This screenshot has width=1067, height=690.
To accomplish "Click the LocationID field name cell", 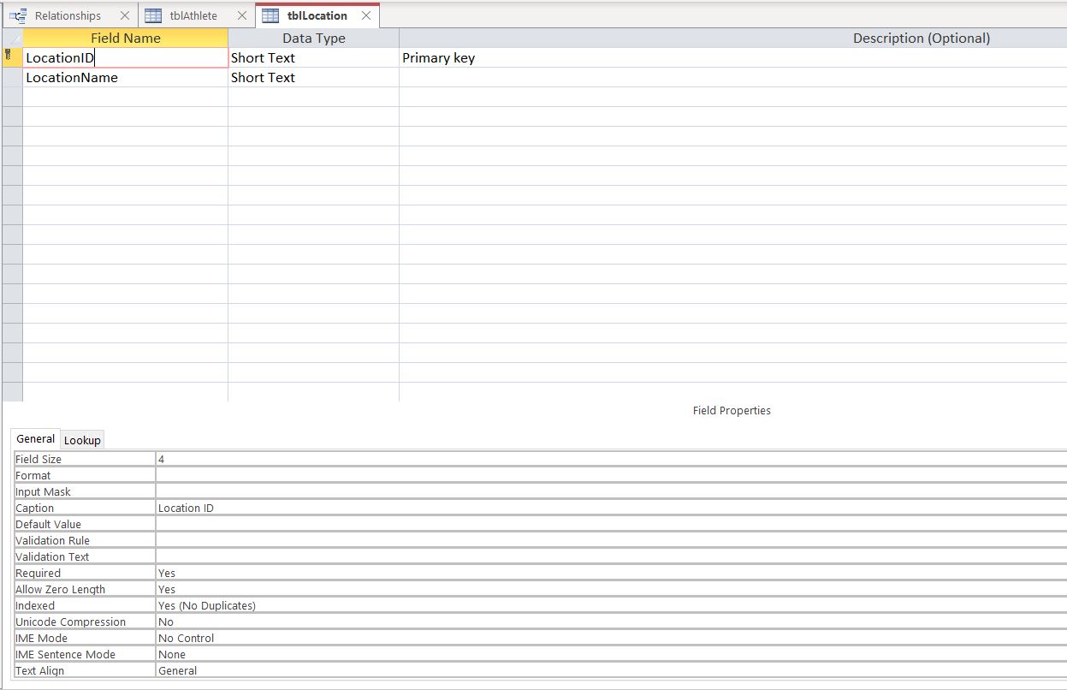I will (126, 57).
